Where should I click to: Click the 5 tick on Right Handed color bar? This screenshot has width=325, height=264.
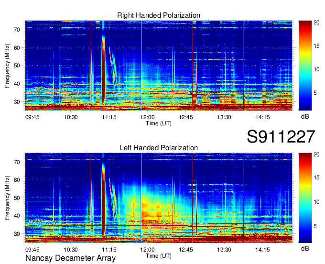click(x=315, y=93)
